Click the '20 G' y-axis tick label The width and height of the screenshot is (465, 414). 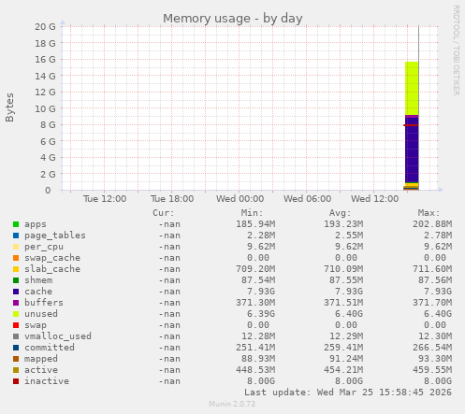(x=45, y=27)
